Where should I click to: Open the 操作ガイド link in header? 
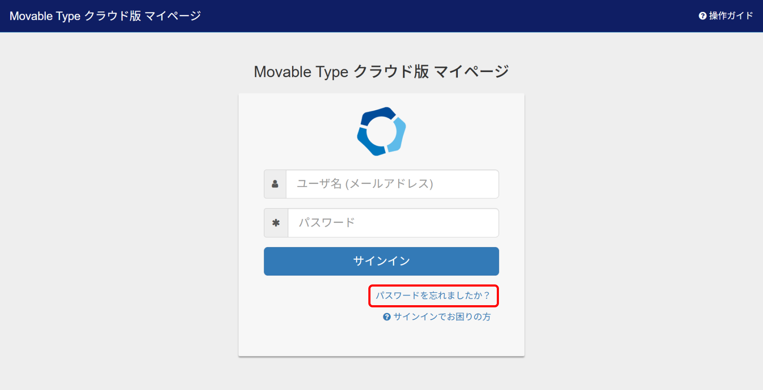pos(731,16)
